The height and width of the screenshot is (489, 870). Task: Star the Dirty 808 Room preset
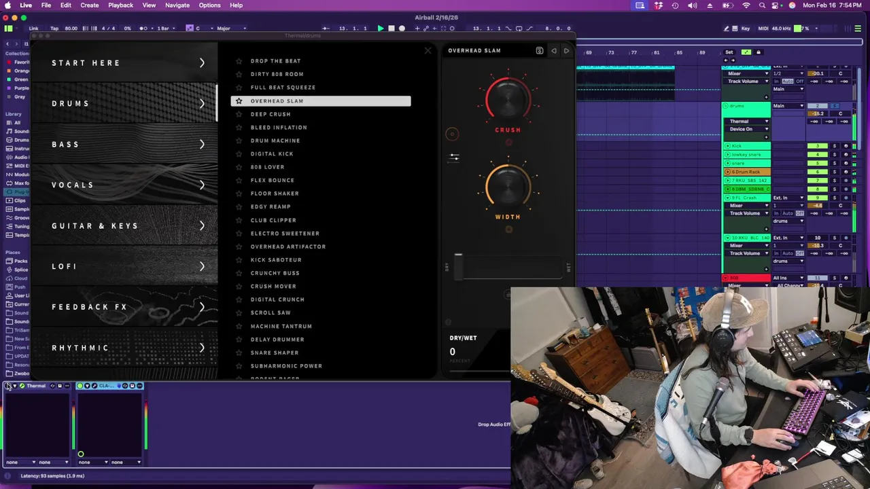coord(239,74)
